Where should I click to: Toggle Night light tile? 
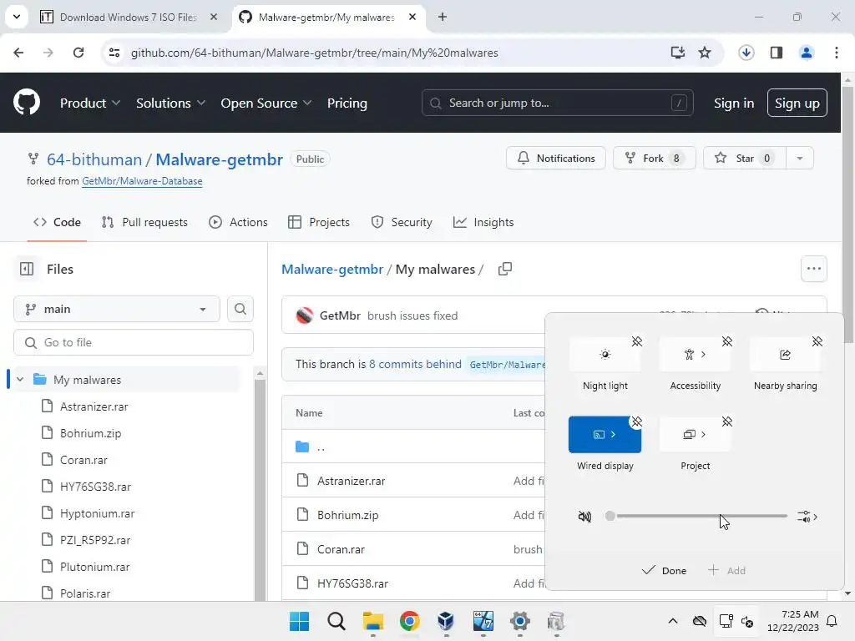605,354
